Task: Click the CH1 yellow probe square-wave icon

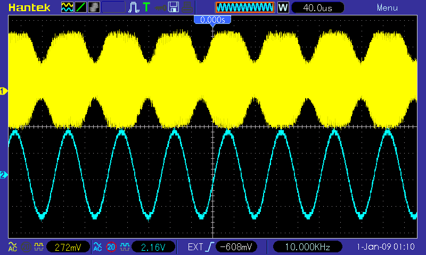Action: point(39,246)
